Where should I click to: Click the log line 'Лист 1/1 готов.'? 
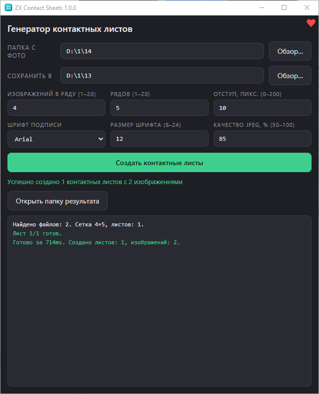pyautogui.click(x=37, y=233)
